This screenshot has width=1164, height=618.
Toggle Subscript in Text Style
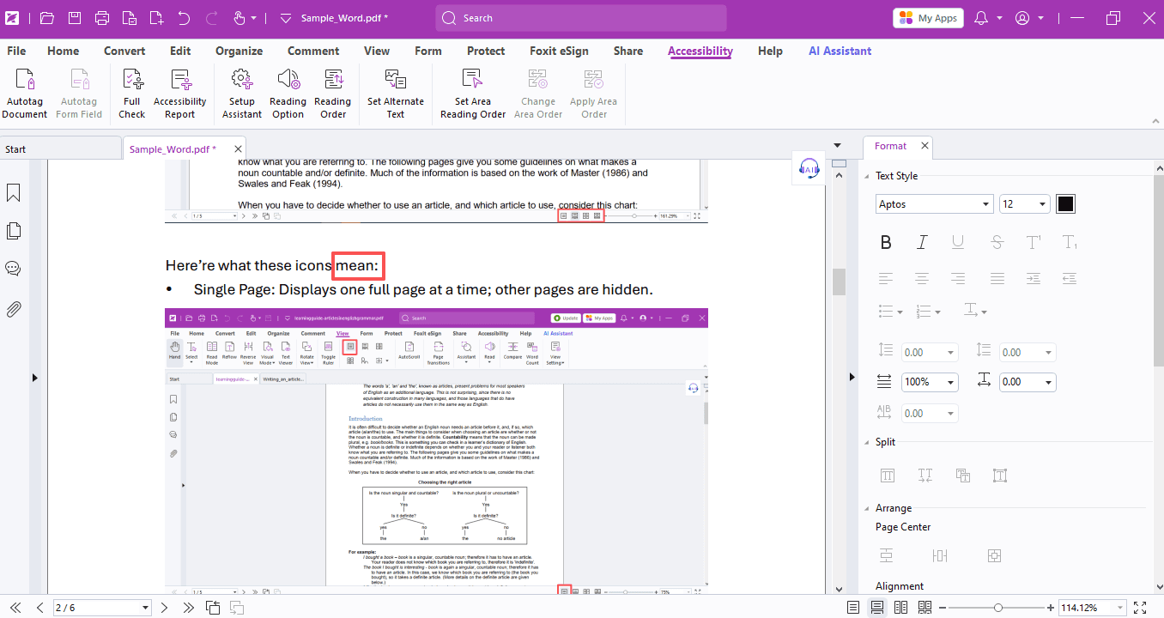[x=1070, y=243]
